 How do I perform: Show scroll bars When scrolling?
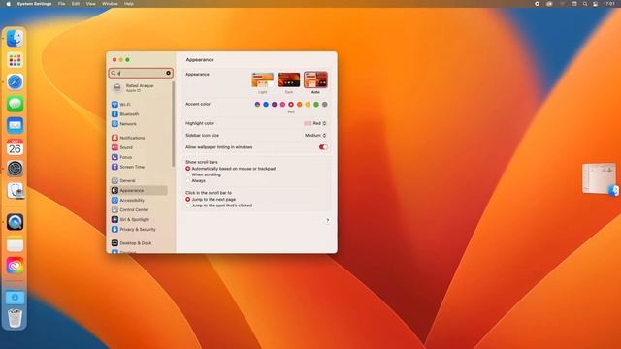188,174
